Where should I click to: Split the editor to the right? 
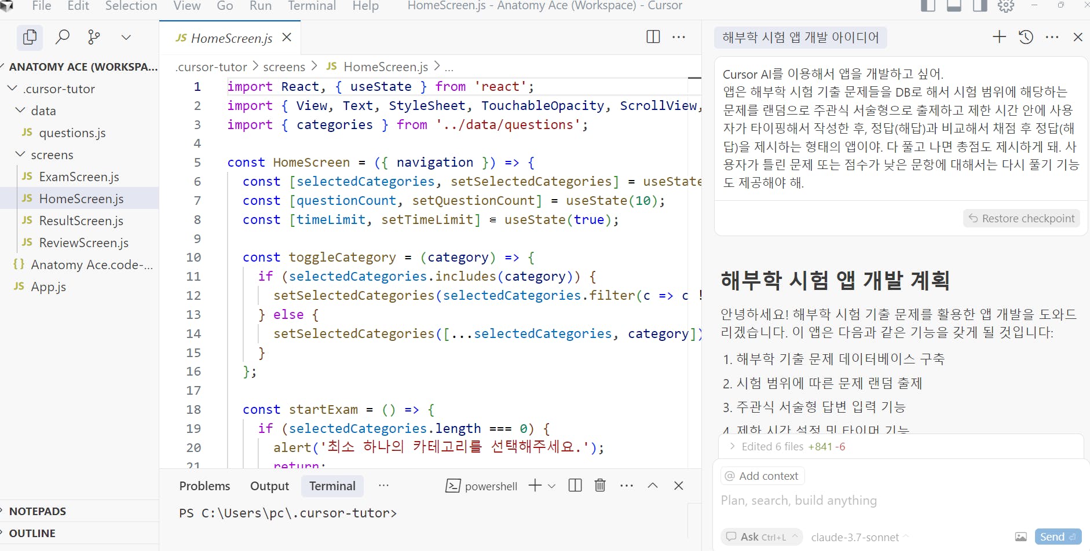pyautogui.click(x=653, y=37)
